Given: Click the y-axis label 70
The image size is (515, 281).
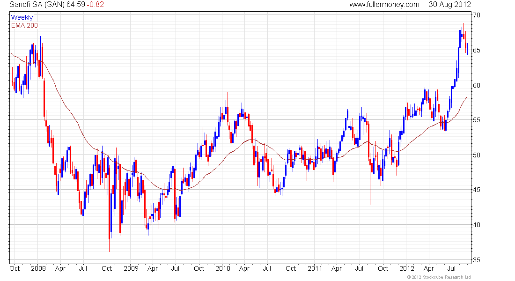Looking at the screenshot, I should click(476, 15).
